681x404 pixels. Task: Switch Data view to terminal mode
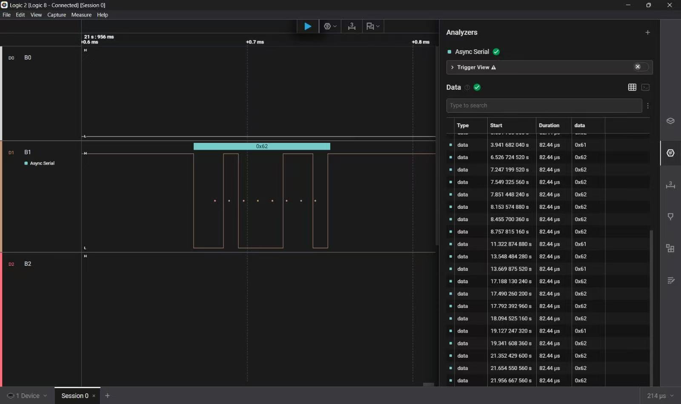click(x=645, y=87)
